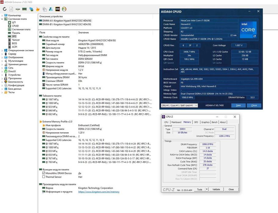The image size is (278, 213).
Task: Select the Компьютер tree node
Action: click(x=14, y=16)
